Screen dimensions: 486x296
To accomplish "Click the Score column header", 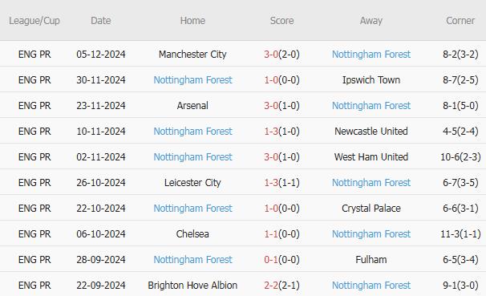I will (281, 21).
